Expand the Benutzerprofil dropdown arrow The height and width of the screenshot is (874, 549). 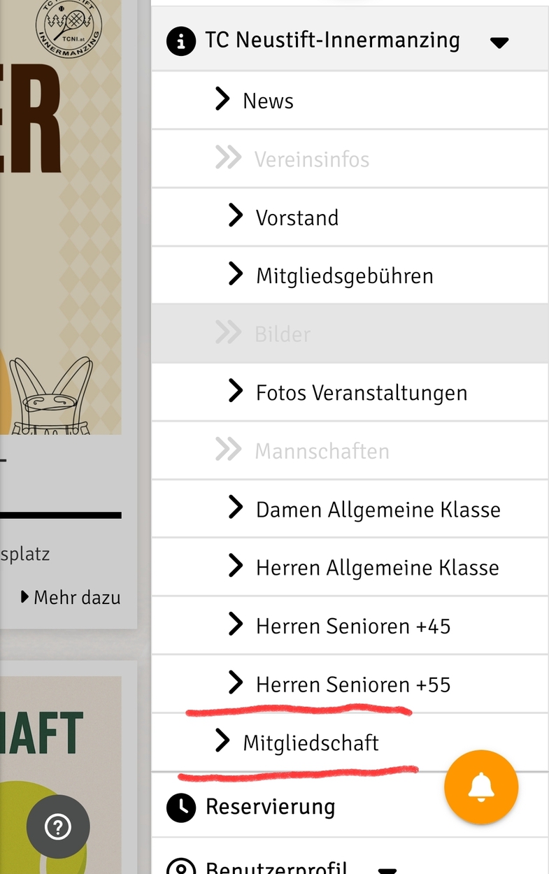tap(387, 870)
